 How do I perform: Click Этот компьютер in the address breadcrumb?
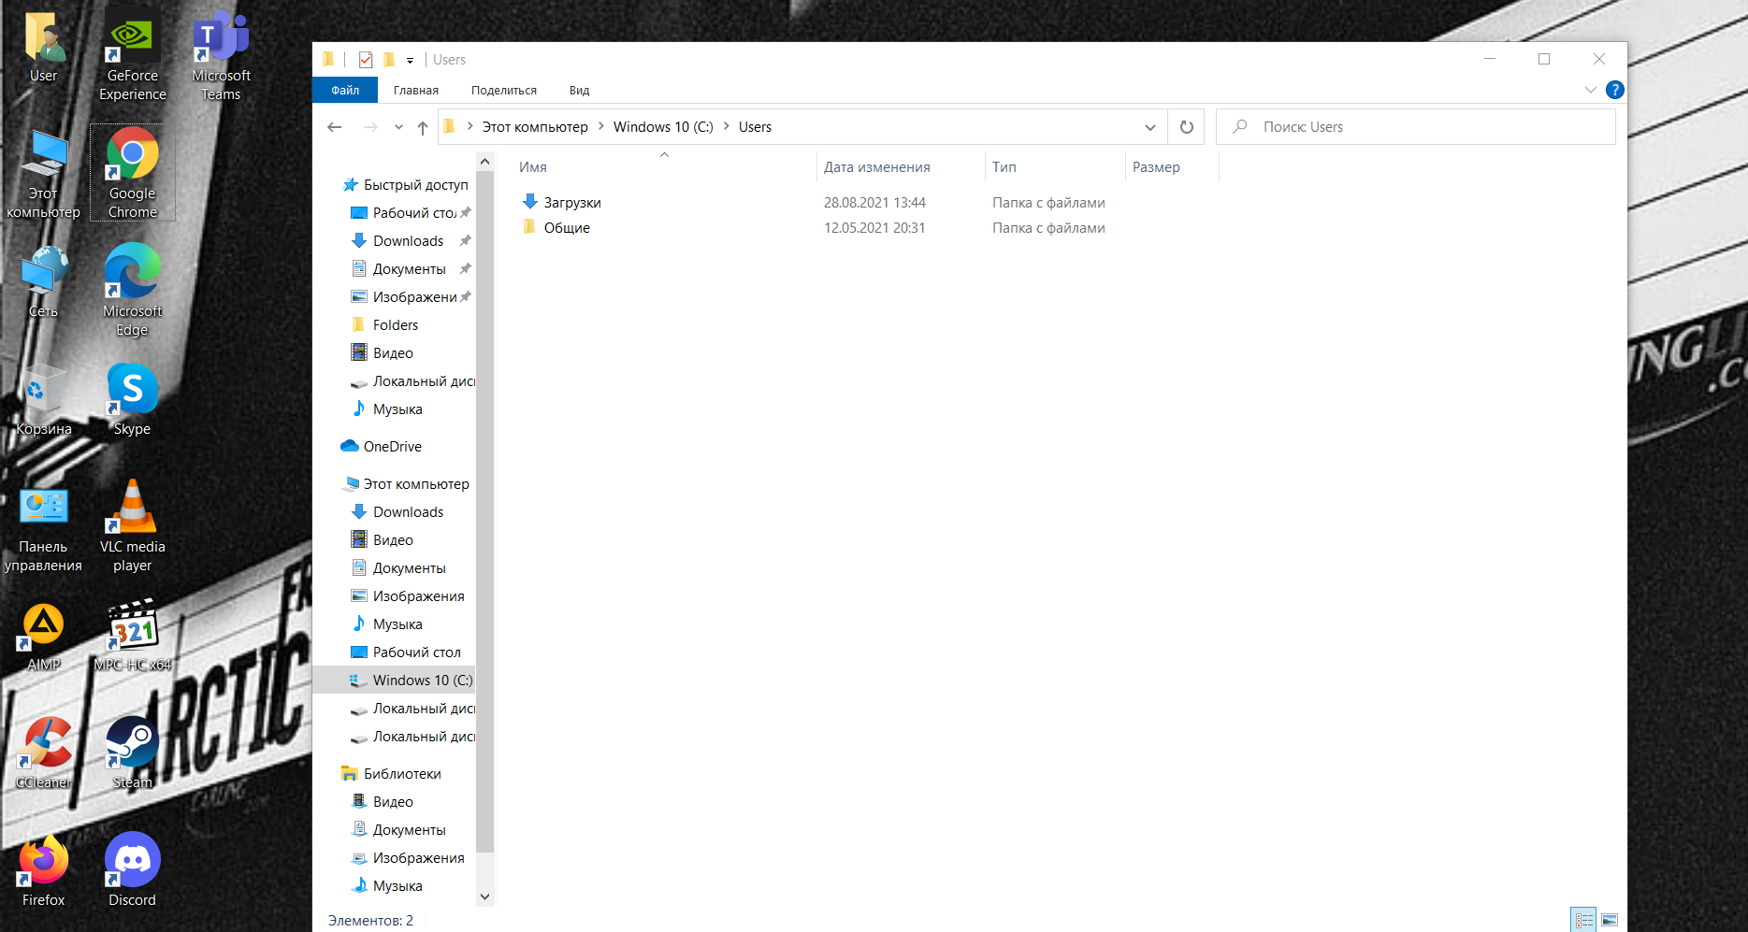coord(535,127)
